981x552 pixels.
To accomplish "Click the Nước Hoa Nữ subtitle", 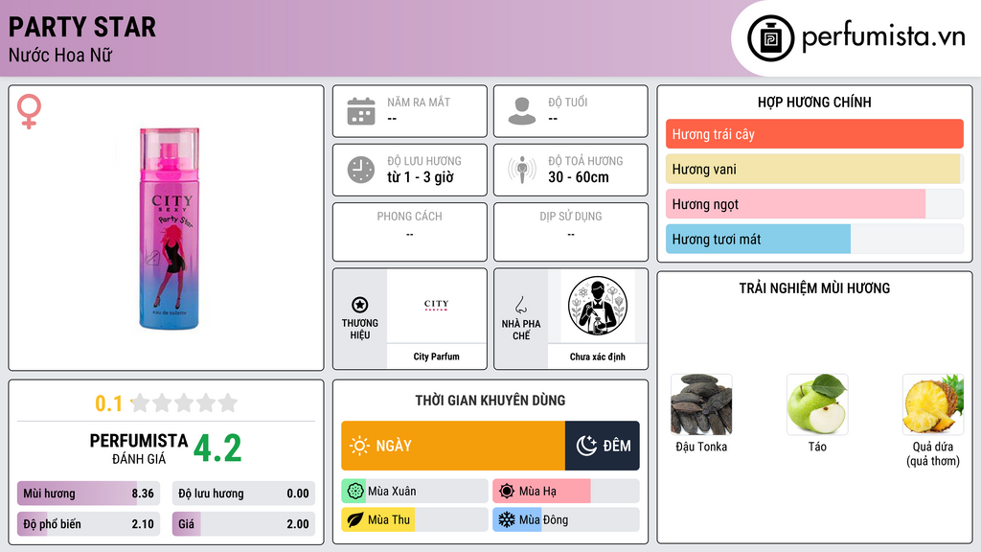I will pos(60,55).
